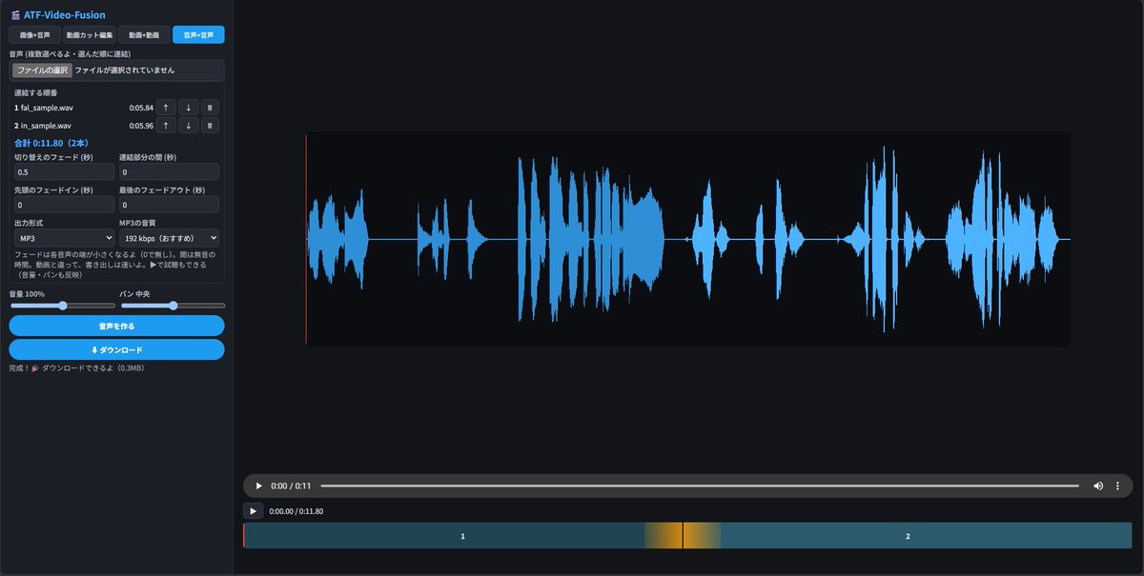The height and width of the screenshot is (576, 1144).
Task: Click the audio player seek bar
Action: tap(700, 486)
